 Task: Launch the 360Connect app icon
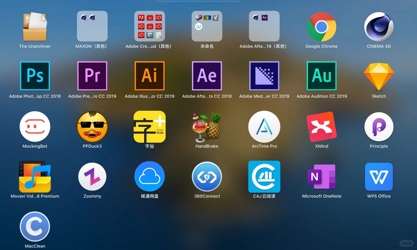click(x=207, y=177)
